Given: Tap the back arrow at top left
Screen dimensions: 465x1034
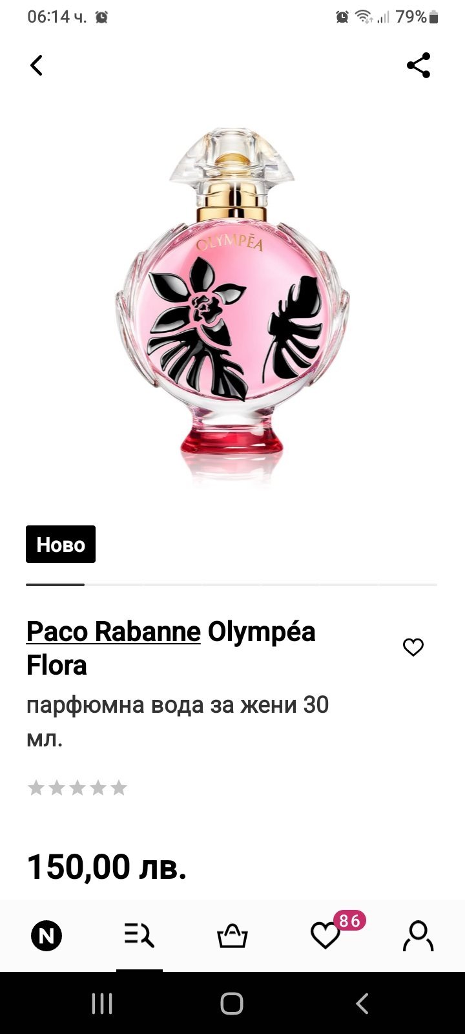Looking at the screenshot, I should [x=37, y=65].
